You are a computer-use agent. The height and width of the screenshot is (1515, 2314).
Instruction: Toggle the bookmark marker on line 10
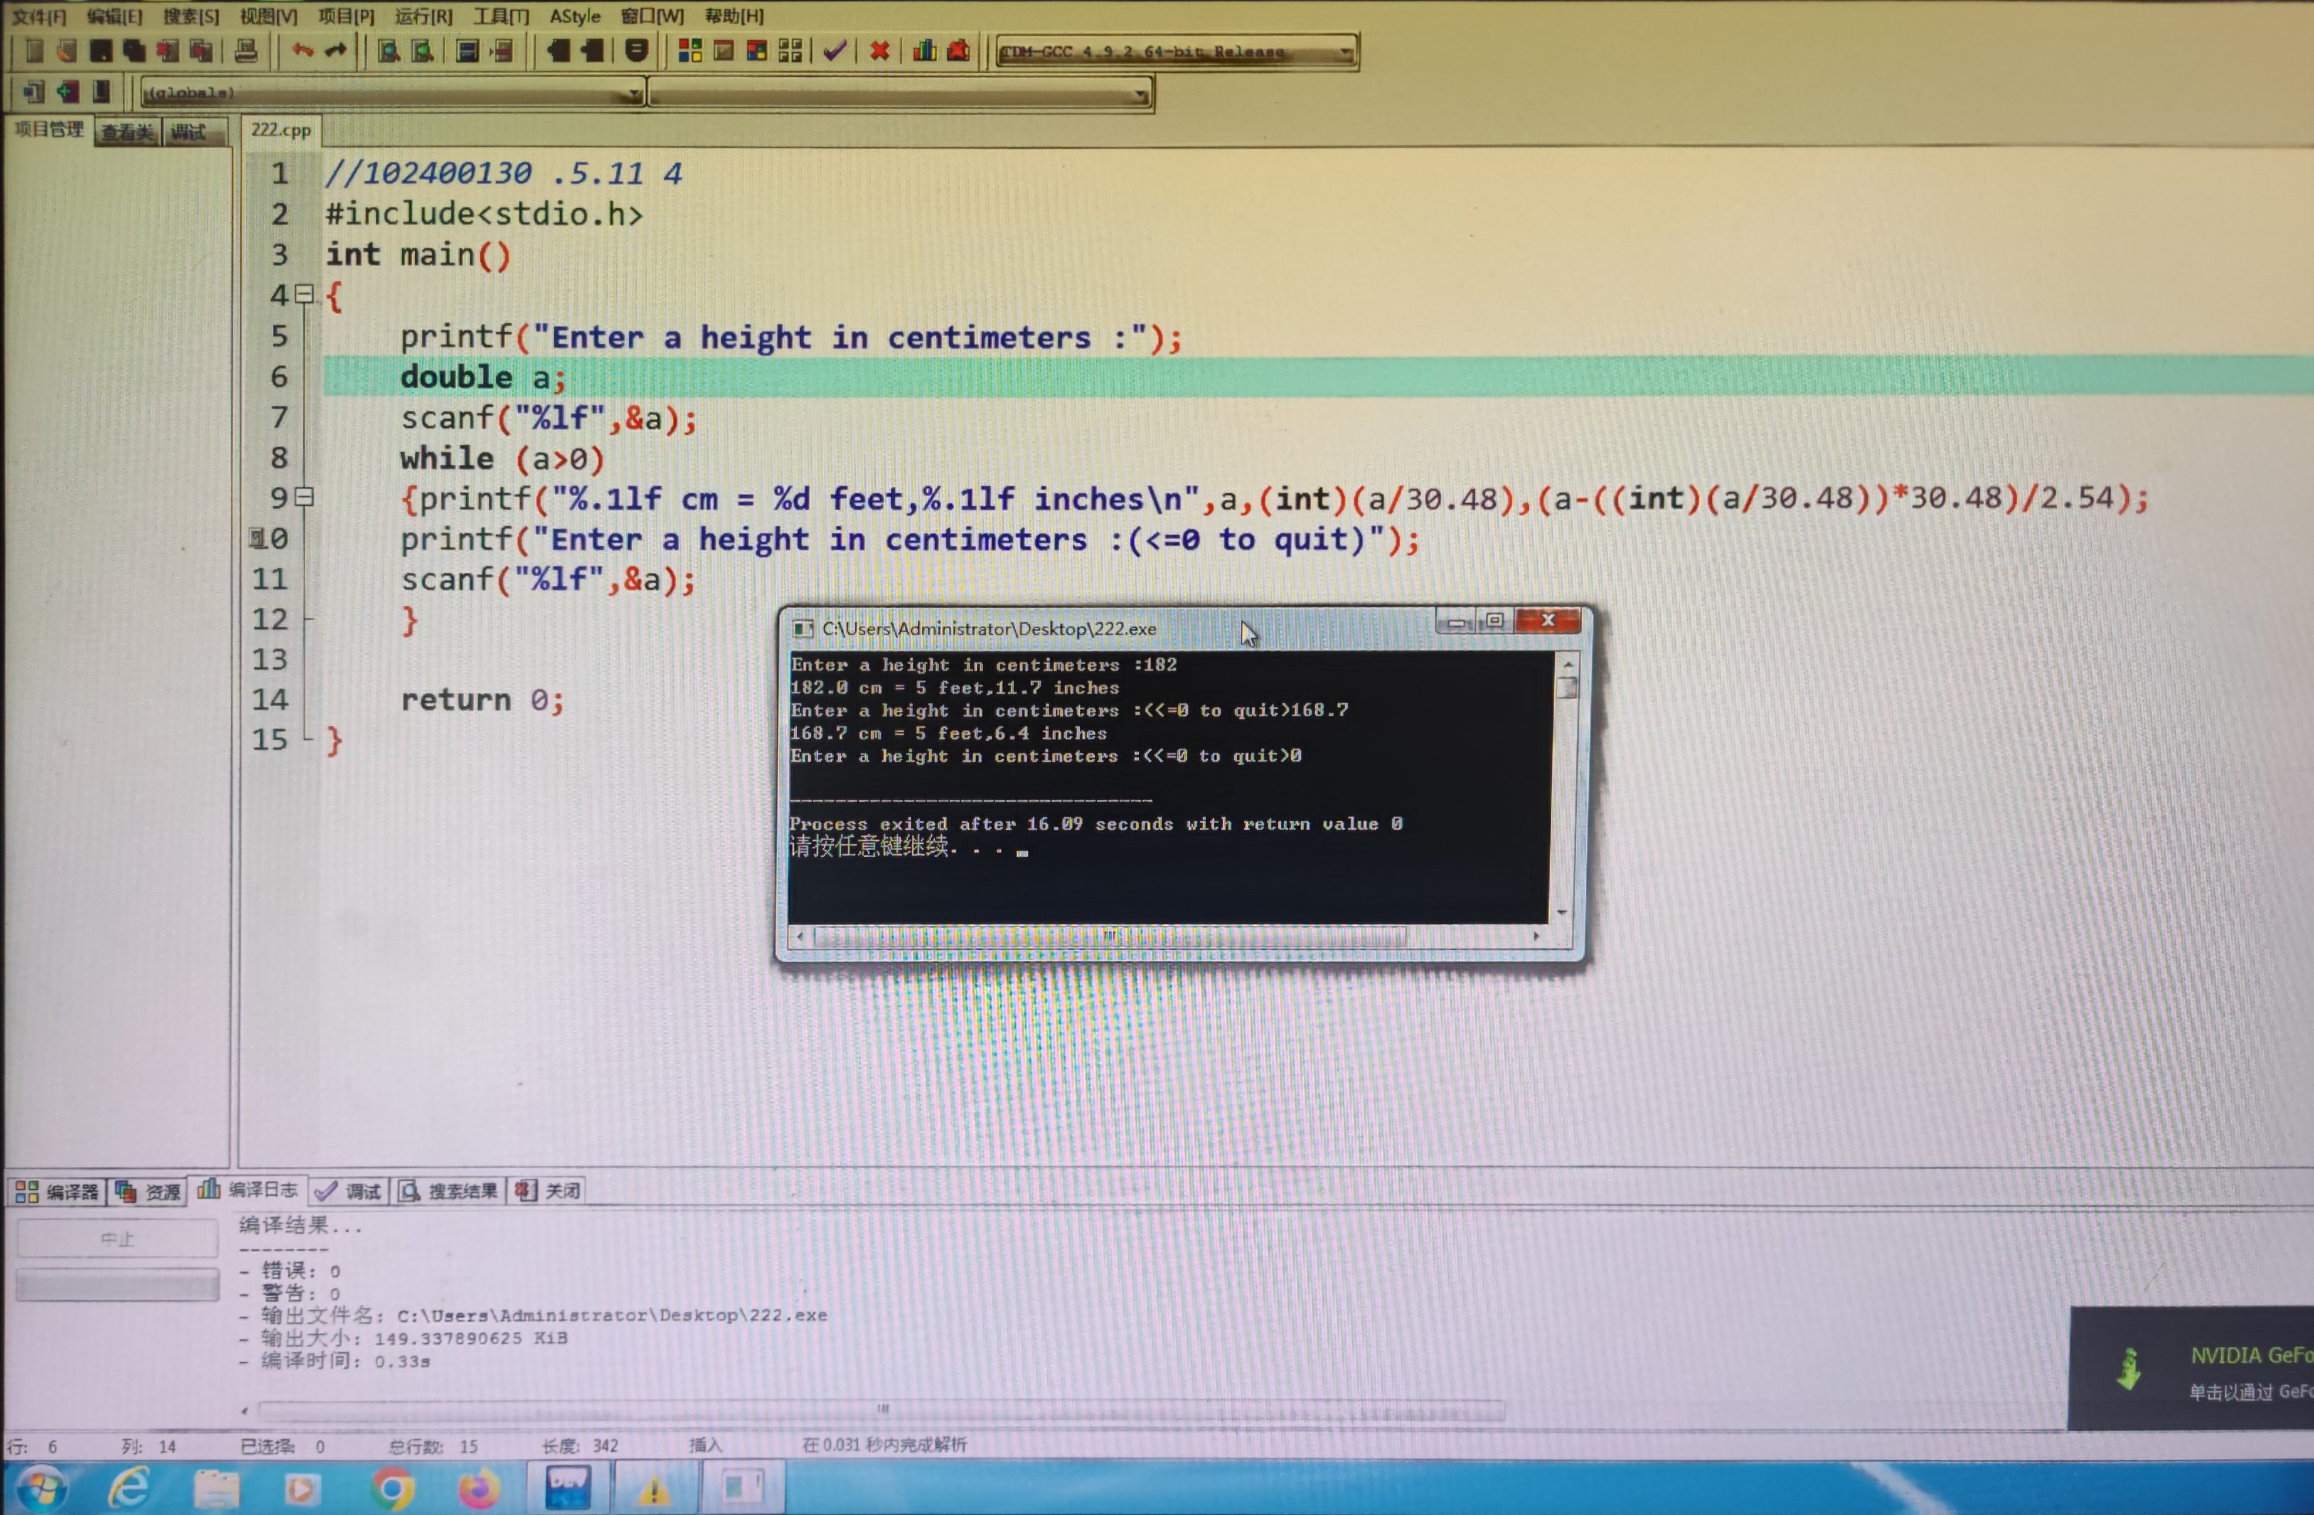point(257,538)
